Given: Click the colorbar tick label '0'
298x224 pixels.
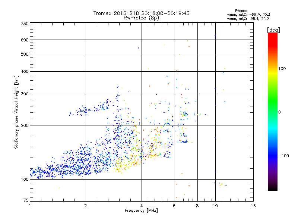Looking at the screenshot, I should (279, 112).
